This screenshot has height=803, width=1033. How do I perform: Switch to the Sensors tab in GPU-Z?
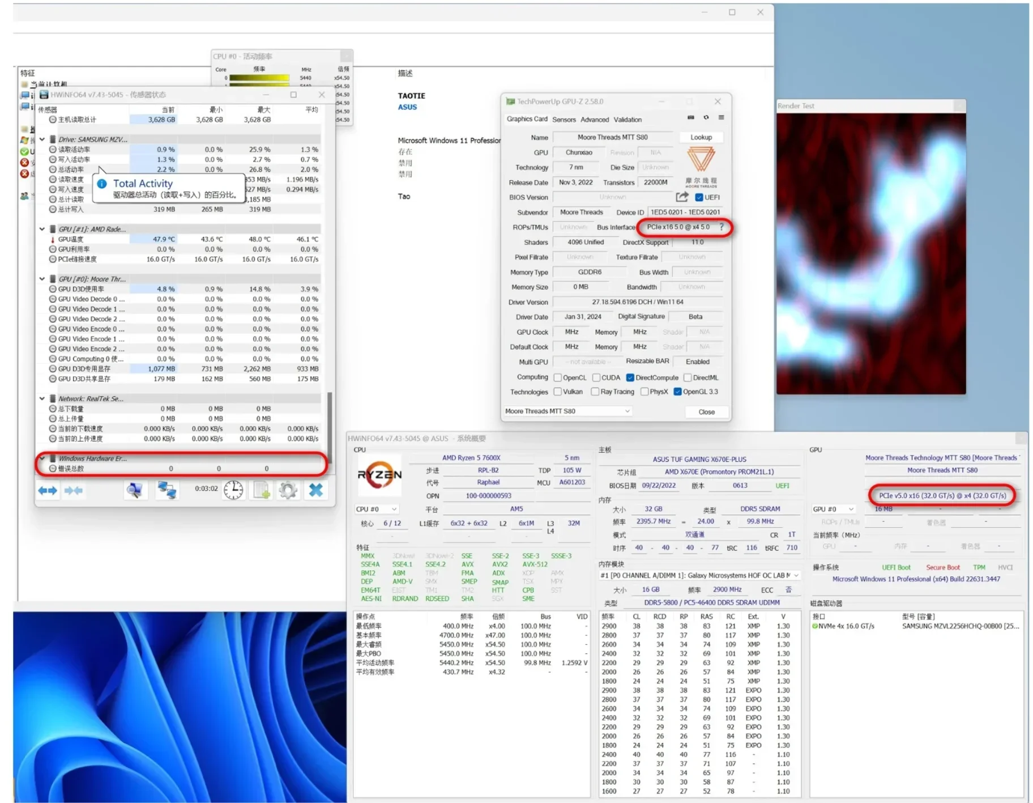564,120
